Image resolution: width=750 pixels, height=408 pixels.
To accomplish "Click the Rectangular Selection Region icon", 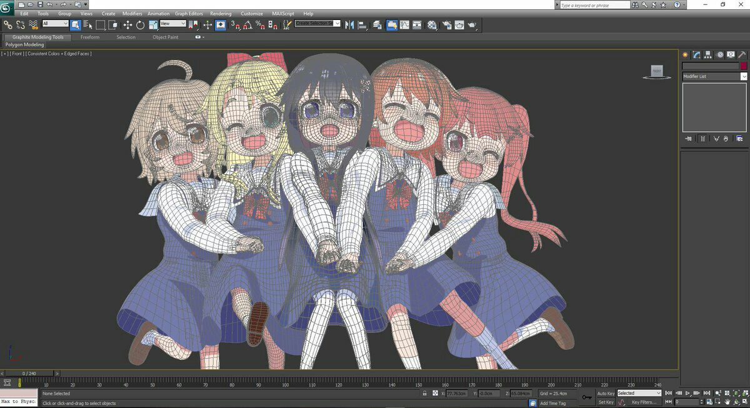I will coord(101,25).
